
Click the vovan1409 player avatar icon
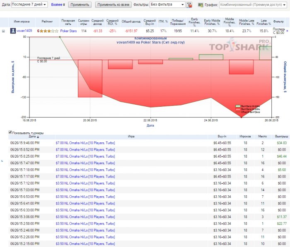(13, 31)
